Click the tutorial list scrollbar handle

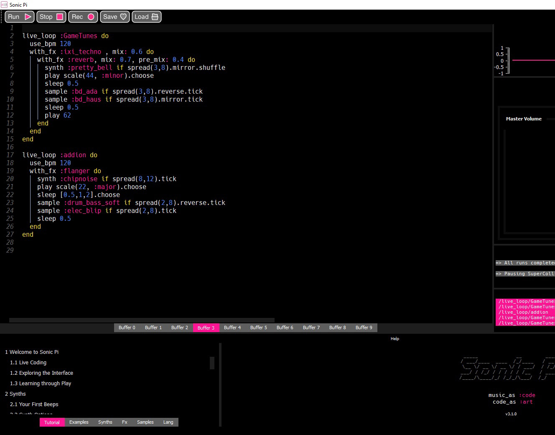point(212,363)
